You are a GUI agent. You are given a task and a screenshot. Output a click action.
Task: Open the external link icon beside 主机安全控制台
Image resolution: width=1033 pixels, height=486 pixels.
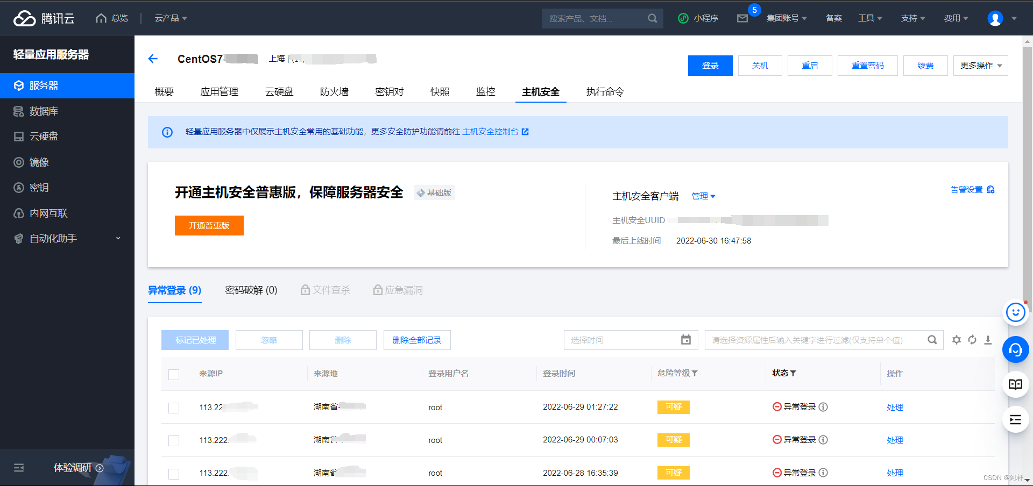pyautogui.click(x=525, y=132)
